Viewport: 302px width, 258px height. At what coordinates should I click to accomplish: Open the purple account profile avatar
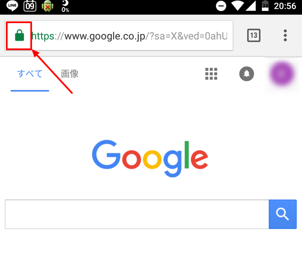282,74
